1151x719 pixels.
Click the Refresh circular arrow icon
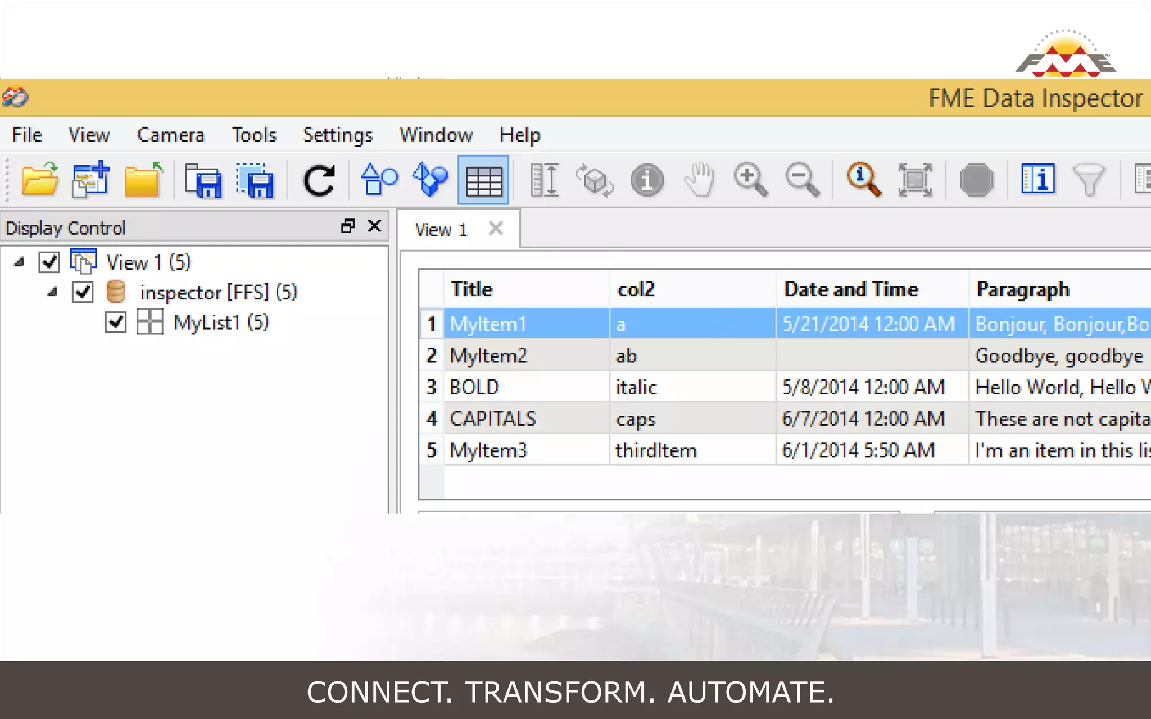[x=319, y=180]
